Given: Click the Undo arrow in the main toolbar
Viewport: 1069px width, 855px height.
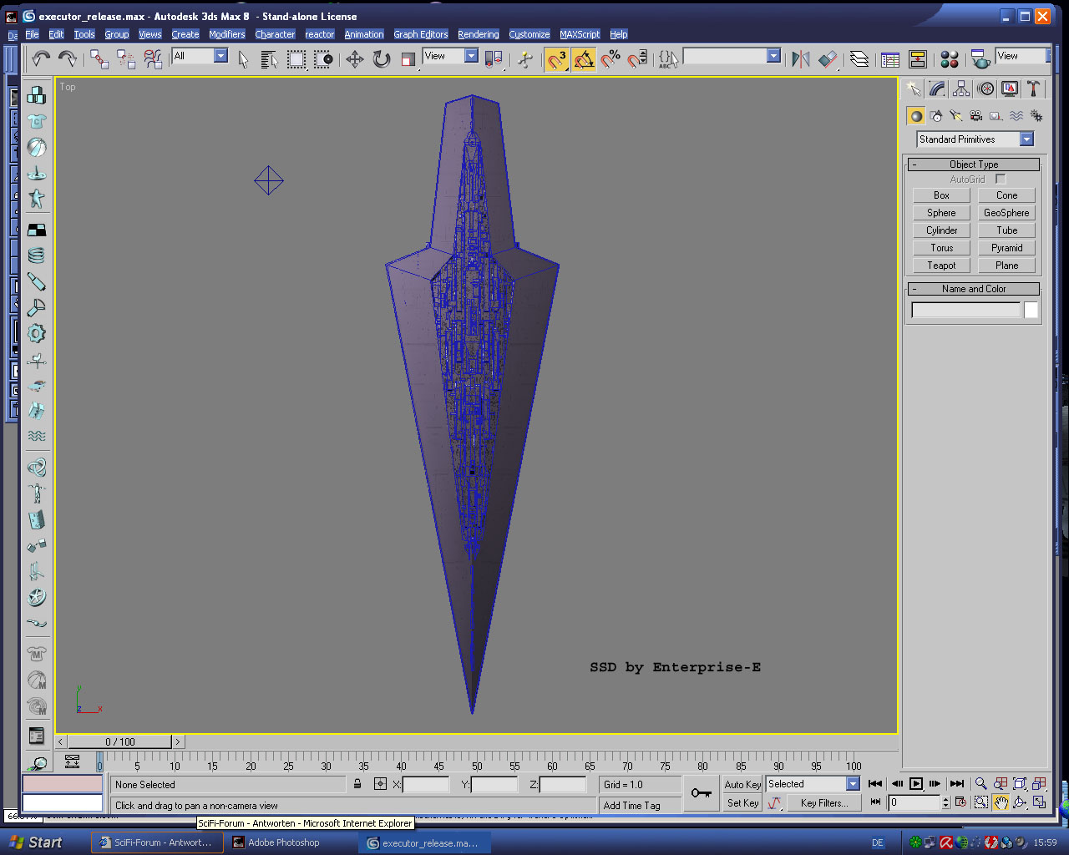Looking at the screenshot, I should tap(41, 58).
